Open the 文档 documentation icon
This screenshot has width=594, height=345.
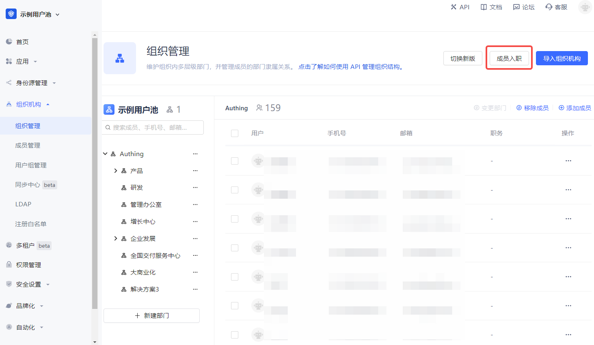(x=484, y=7)
